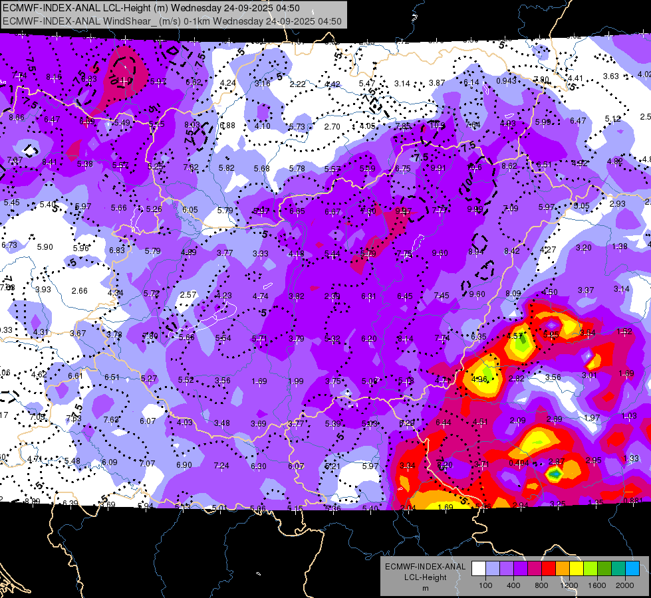Click the wind shear value '8.03'

pyautogui.click(x=192, y=124)
